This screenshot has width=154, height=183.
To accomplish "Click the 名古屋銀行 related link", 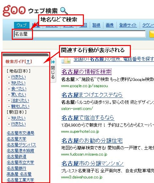I will (16, 168).
